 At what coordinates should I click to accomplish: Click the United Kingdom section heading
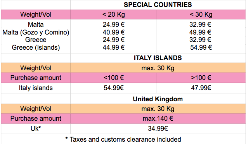(x=158, y=99)
